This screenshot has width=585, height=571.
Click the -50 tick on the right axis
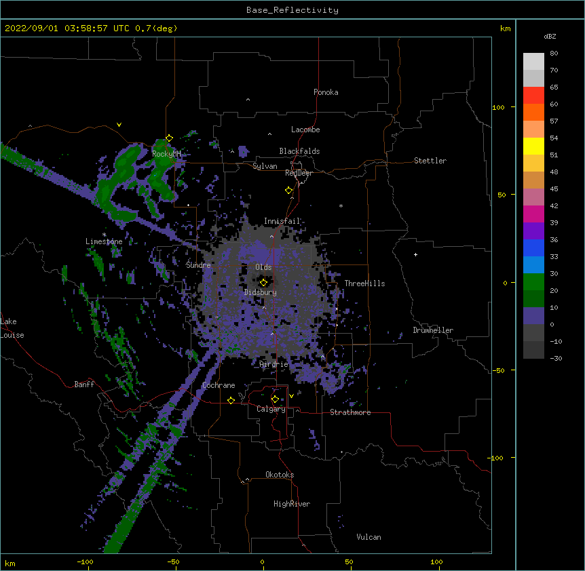pos(498,370)
